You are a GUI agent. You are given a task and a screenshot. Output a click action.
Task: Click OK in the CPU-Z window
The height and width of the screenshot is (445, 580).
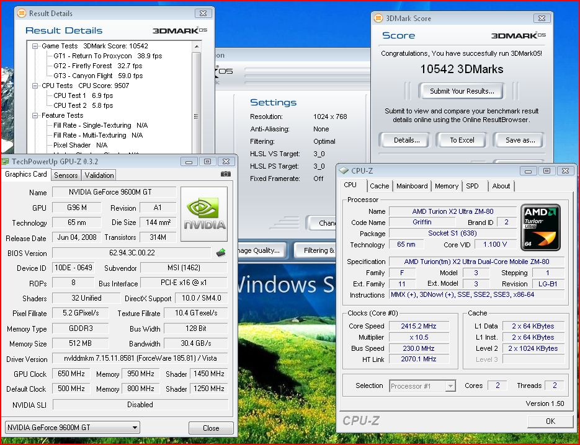pyautogui.click(x=550, y=421)
